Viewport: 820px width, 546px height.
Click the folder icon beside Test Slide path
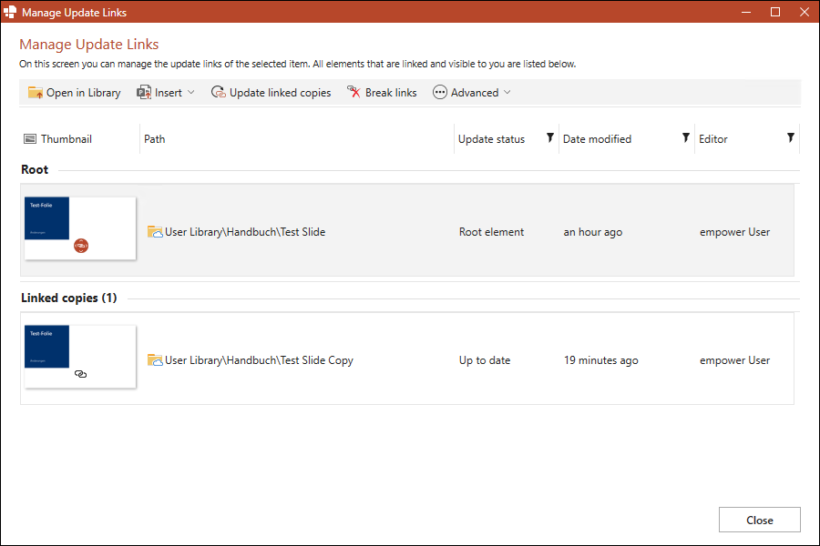155,231
